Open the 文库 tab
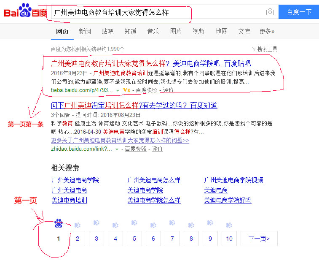Viewport: 319px width, 263px height. [244, 31]
